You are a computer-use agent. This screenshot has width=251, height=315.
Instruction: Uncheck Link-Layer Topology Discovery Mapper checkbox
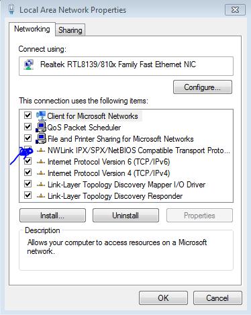pos(28,184)
